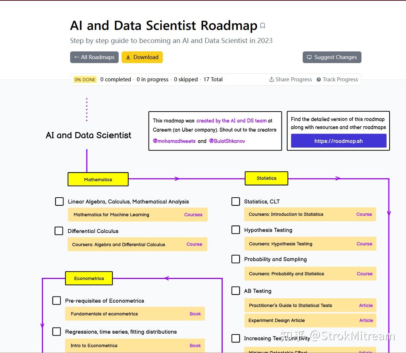This screenshot has width=406, height=353.
Task: Click the Track Progress help icon
Action: (319, 79)
